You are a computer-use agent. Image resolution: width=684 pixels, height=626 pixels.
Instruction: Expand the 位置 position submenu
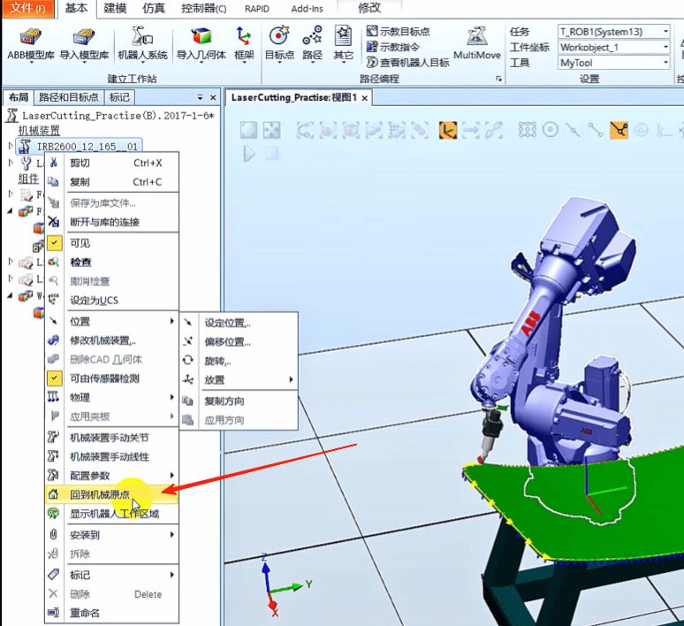(111, 321)
